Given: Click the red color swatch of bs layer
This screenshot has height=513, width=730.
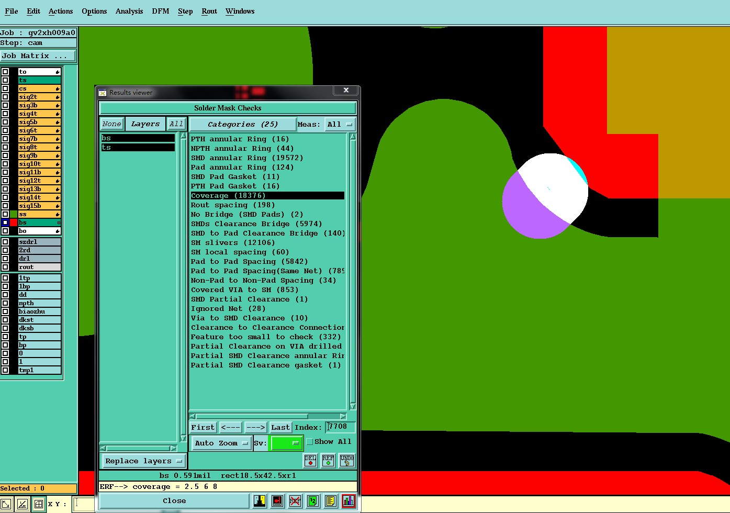Looking at the screenshot, I should click(x=14, y=222).
